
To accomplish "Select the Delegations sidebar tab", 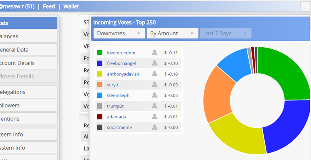I will (29, 92).
